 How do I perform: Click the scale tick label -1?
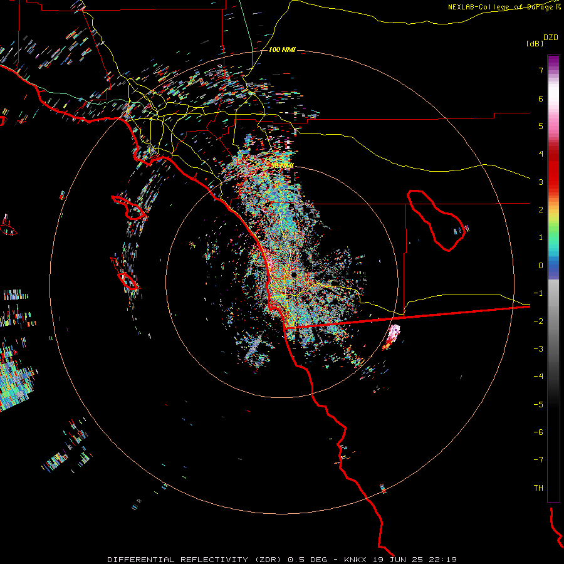[538, 293]
